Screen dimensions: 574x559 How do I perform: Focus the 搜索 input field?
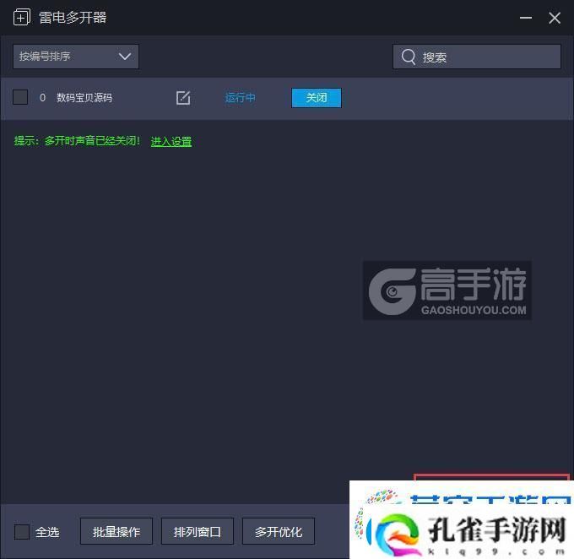(x=477, y=57)
